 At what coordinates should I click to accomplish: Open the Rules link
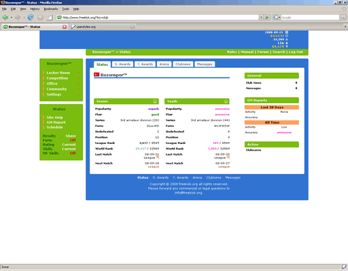pyautogui.click(x=232, y=52)
